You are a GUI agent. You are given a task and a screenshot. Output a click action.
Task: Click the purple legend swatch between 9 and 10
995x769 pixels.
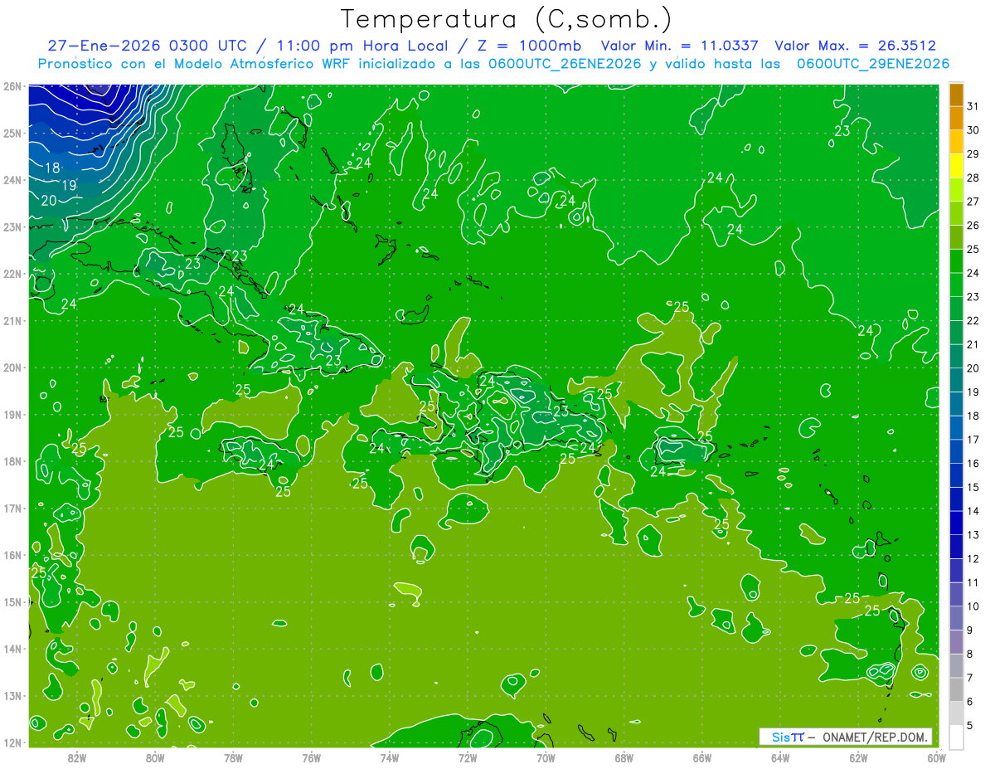[956, 618]
